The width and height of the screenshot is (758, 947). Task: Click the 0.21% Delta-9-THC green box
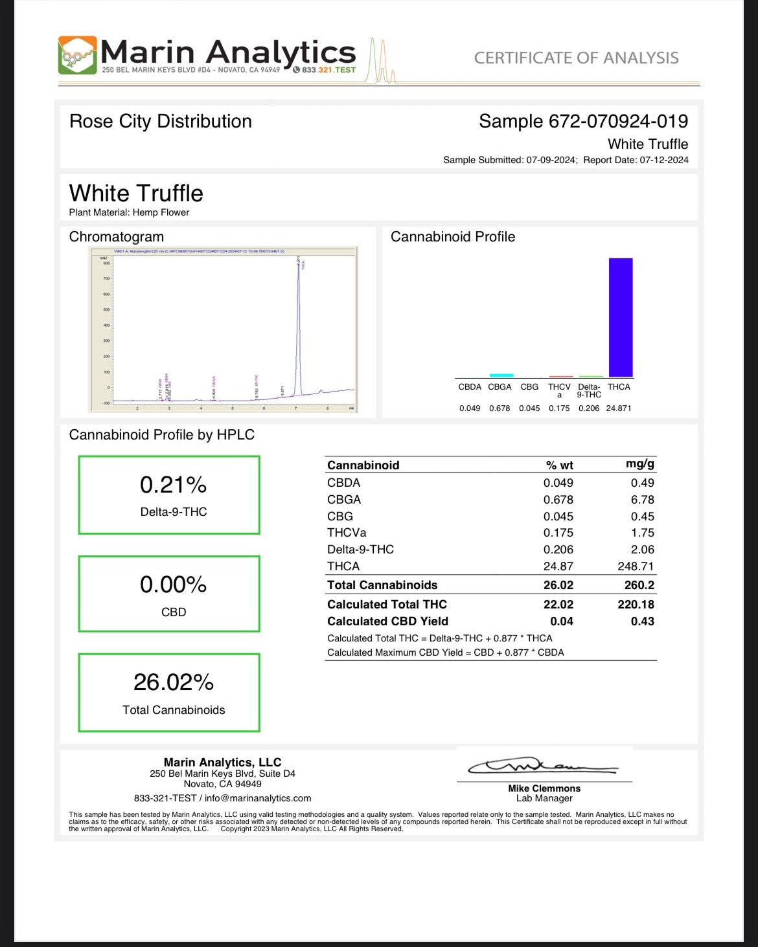pos(169,495)
